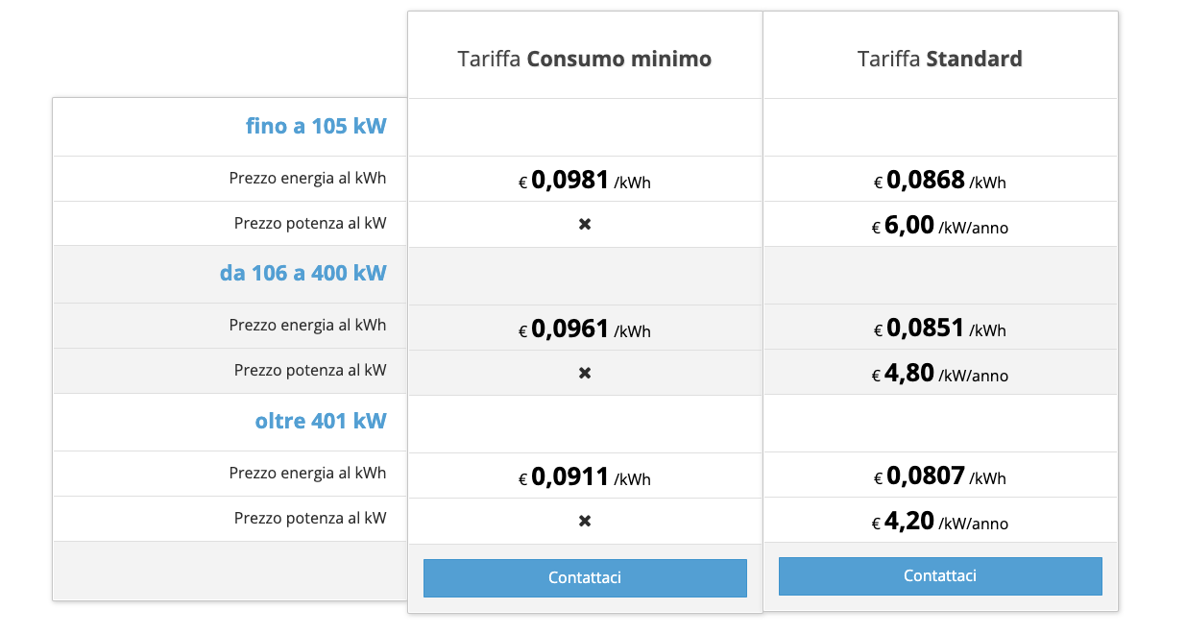Click the € 4,80 /kW/anno price

(940, 374)
